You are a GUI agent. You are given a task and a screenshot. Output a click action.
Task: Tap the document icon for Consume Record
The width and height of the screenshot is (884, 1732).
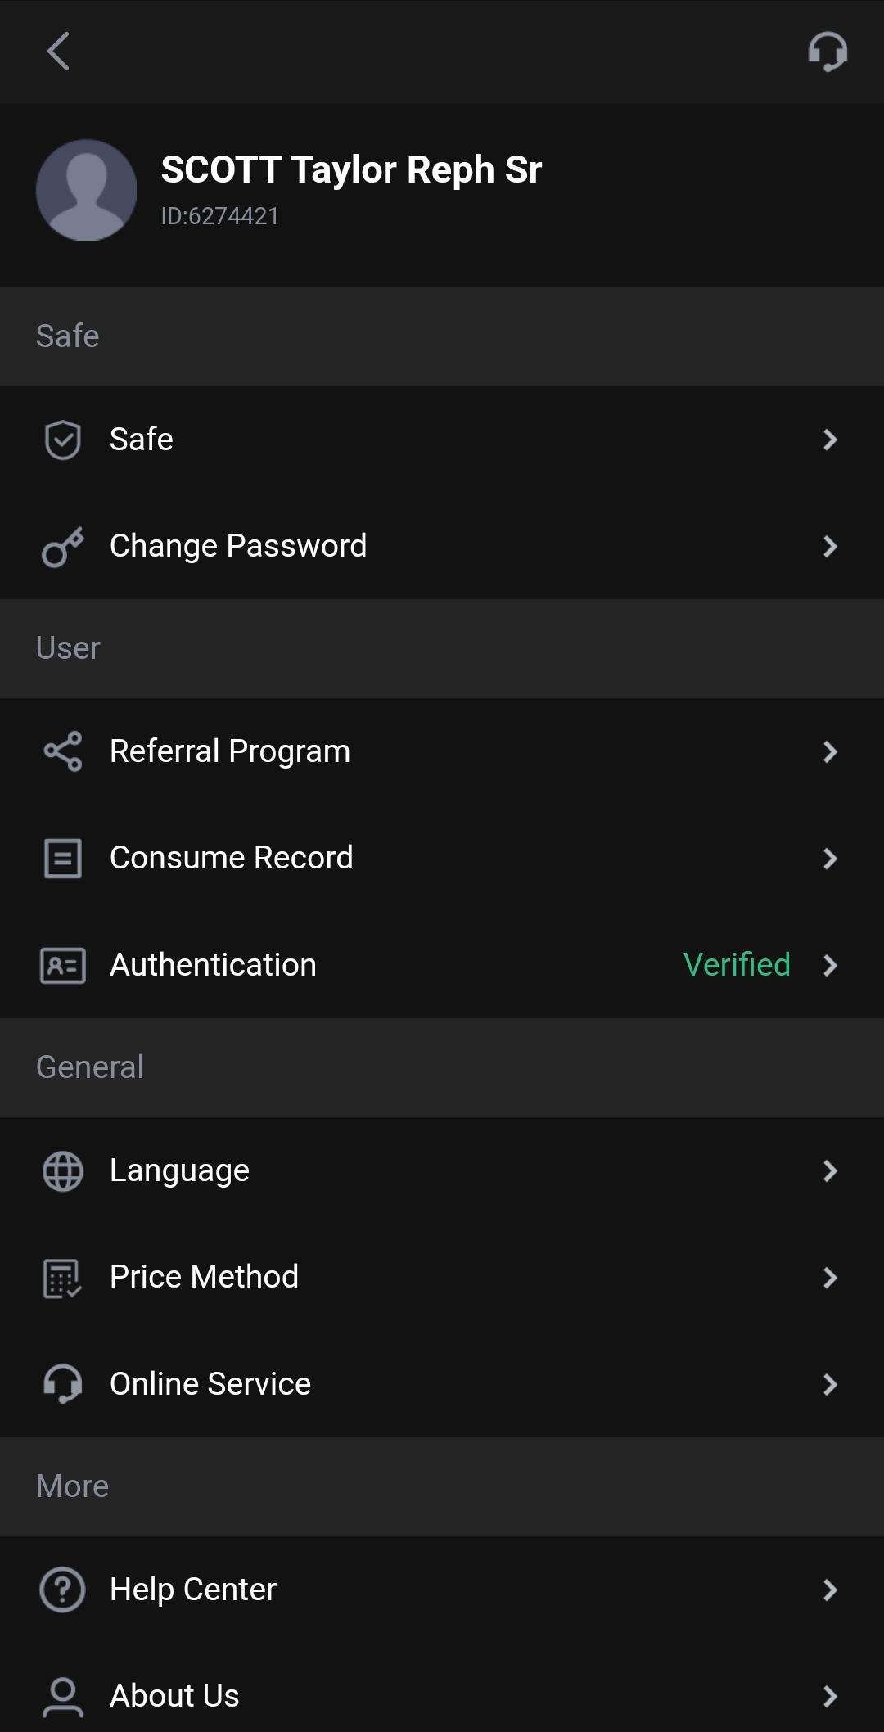[x=62, y=859]
